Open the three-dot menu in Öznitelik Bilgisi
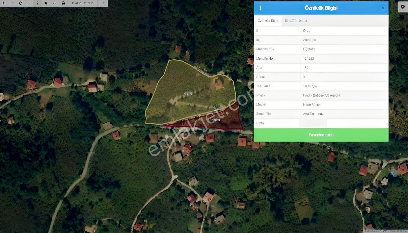This screenshot has height=233, width=408. (260, 8)
